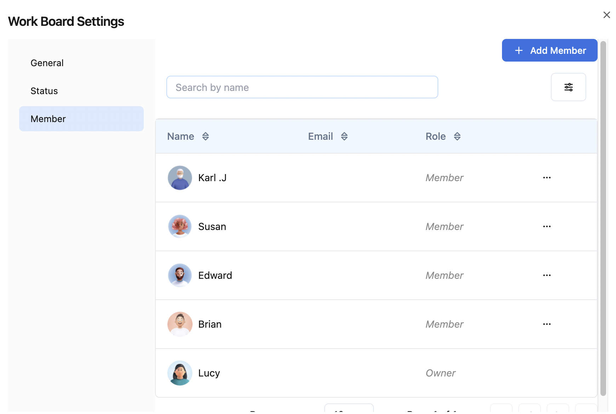View Lucy's profile avatar
616x414 pixels.
pos(179,373)
